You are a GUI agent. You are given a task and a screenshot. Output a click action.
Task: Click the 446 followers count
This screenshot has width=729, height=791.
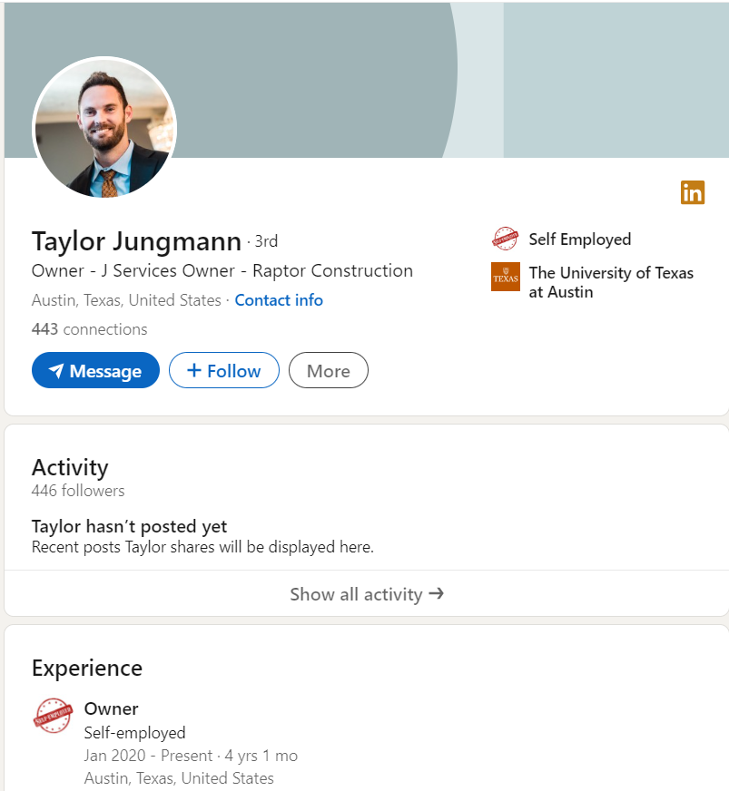(x=78, y=491)
